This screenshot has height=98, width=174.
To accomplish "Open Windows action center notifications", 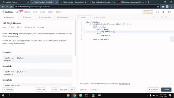I will [170, 96].
